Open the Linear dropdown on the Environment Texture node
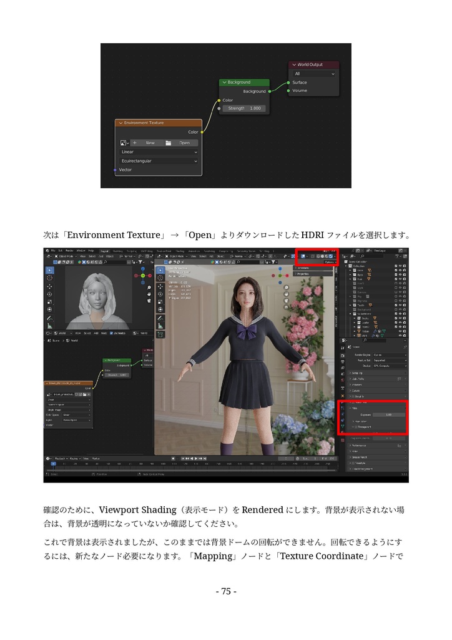Image resolution: width=452 pixels, height=640 pixels. point(159,152)
